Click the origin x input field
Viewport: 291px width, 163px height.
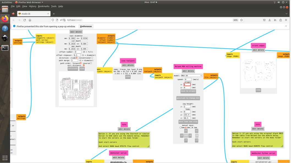coord(187,84)
